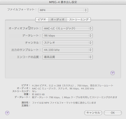
Task: Click the 約 8855 KB size value
Action: tap(38, 95)
